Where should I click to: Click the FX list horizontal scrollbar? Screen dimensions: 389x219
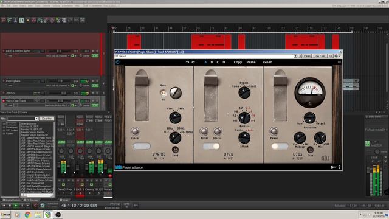click(37, 195)
